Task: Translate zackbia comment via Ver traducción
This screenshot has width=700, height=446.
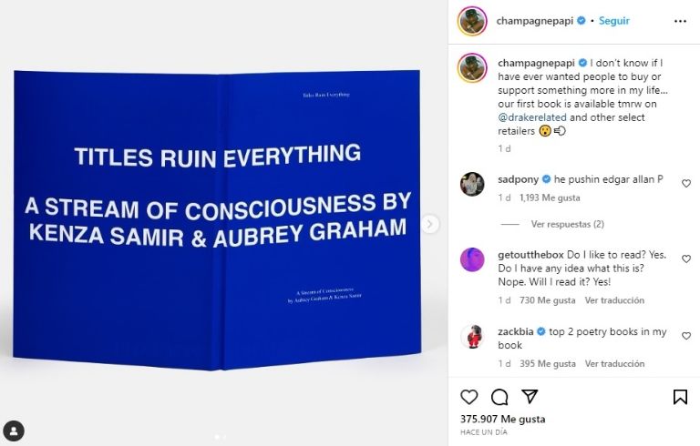Action: (x=614, y=363)
